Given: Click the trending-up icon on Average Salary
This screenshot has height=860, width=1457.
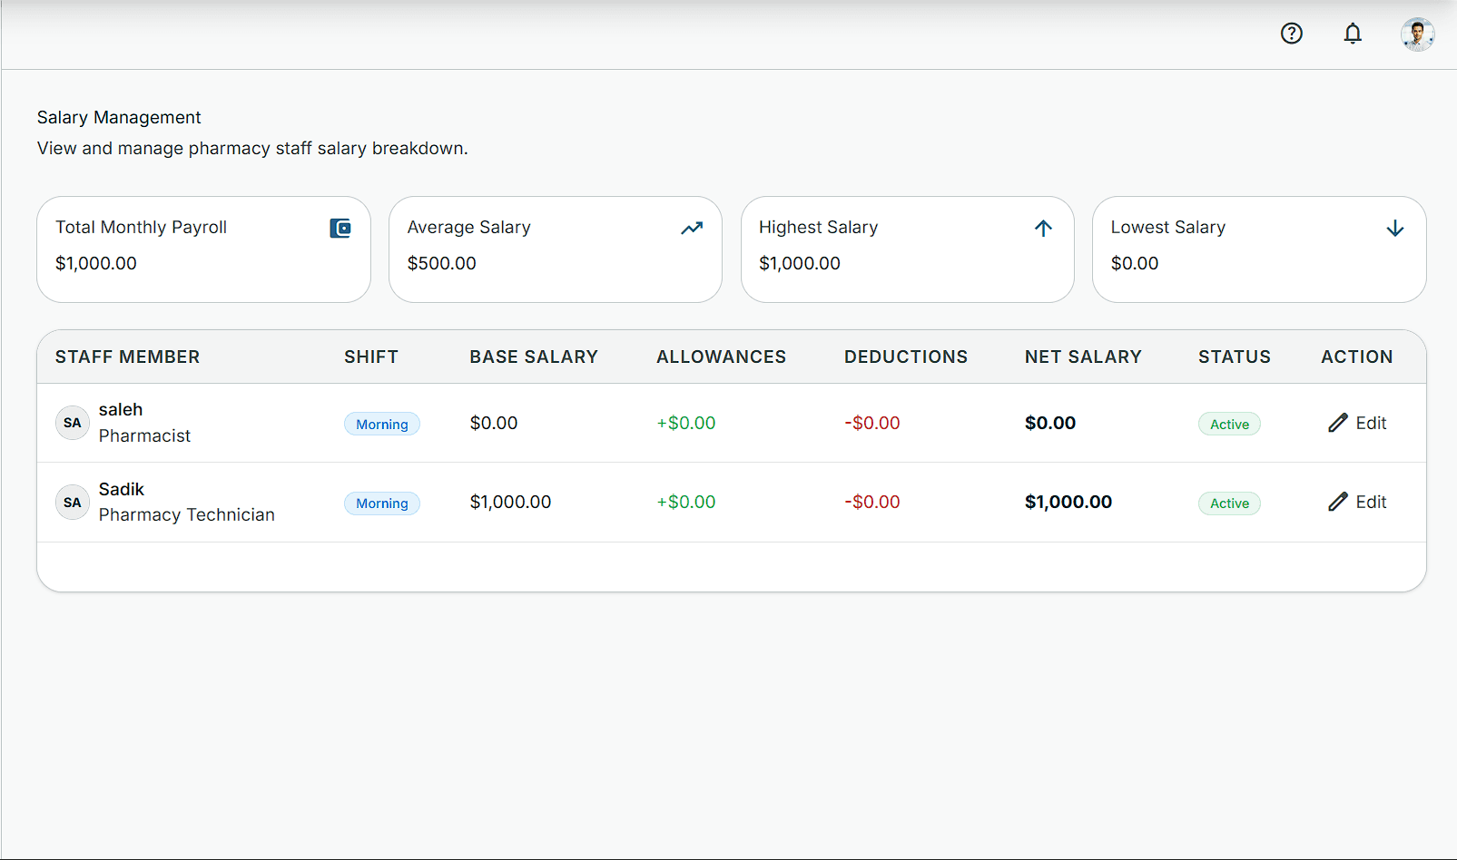Looking at the screenshot, I should tap(692, 228).
